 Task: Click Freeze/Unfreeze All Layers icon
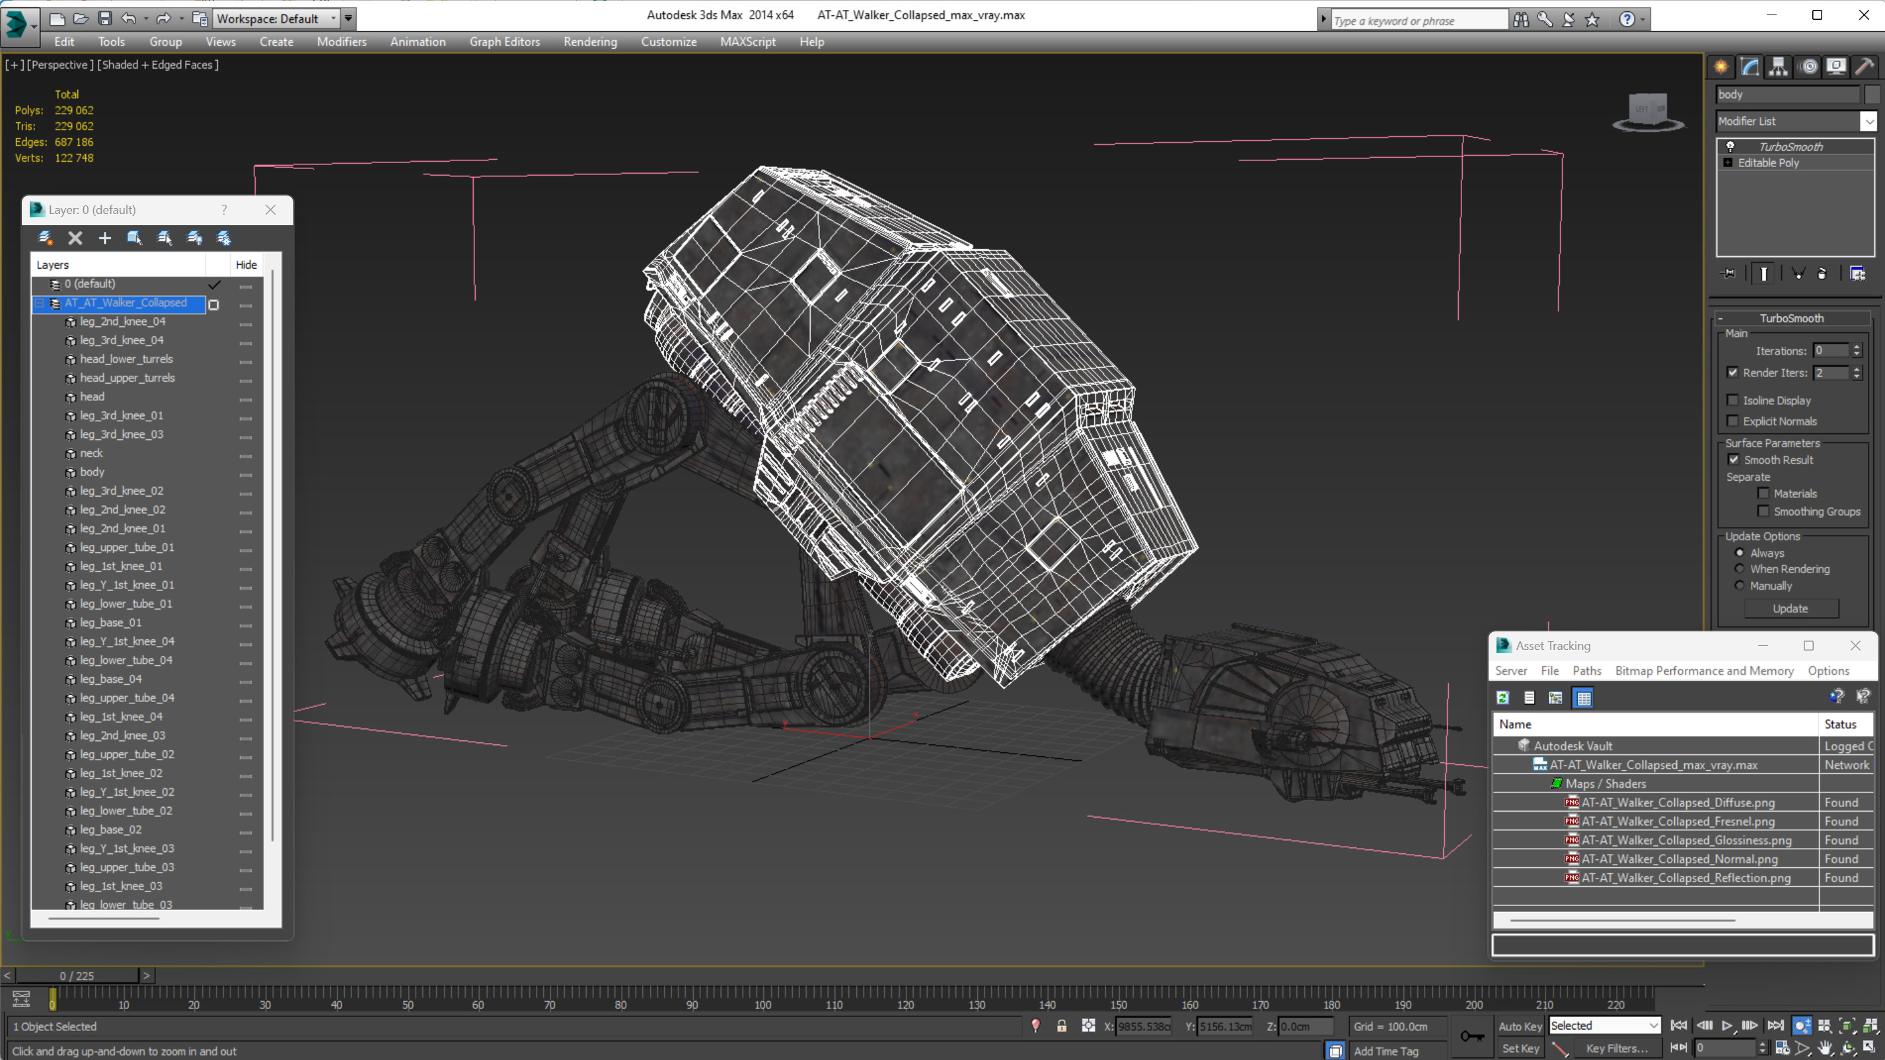pos(224,238)
